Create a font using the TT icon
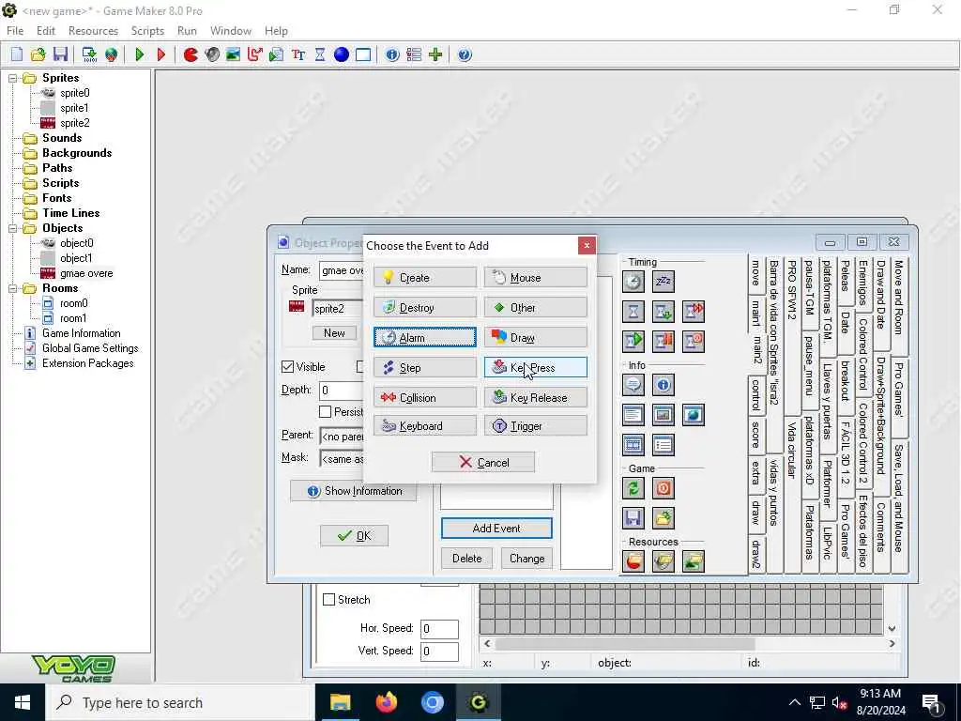This screenshot has height=721, width=961. pyautogui.click(x=297, y=54)
